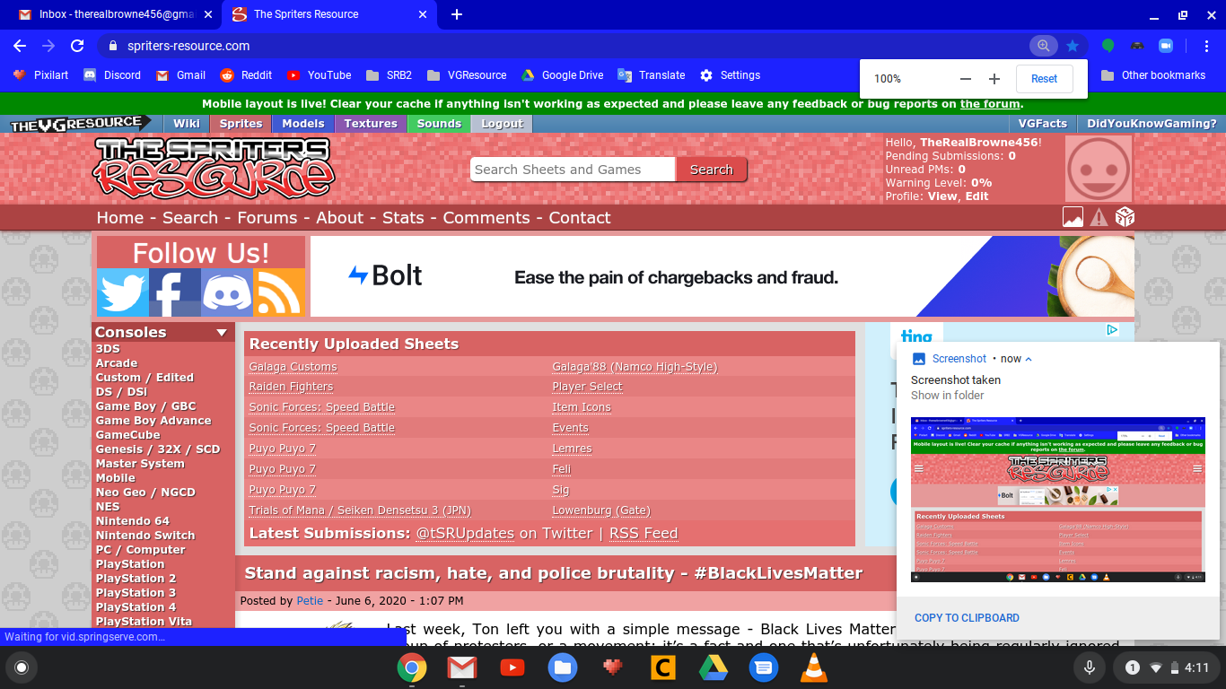
Task: Open the VGFacts tab
Action: (1044, 124)
